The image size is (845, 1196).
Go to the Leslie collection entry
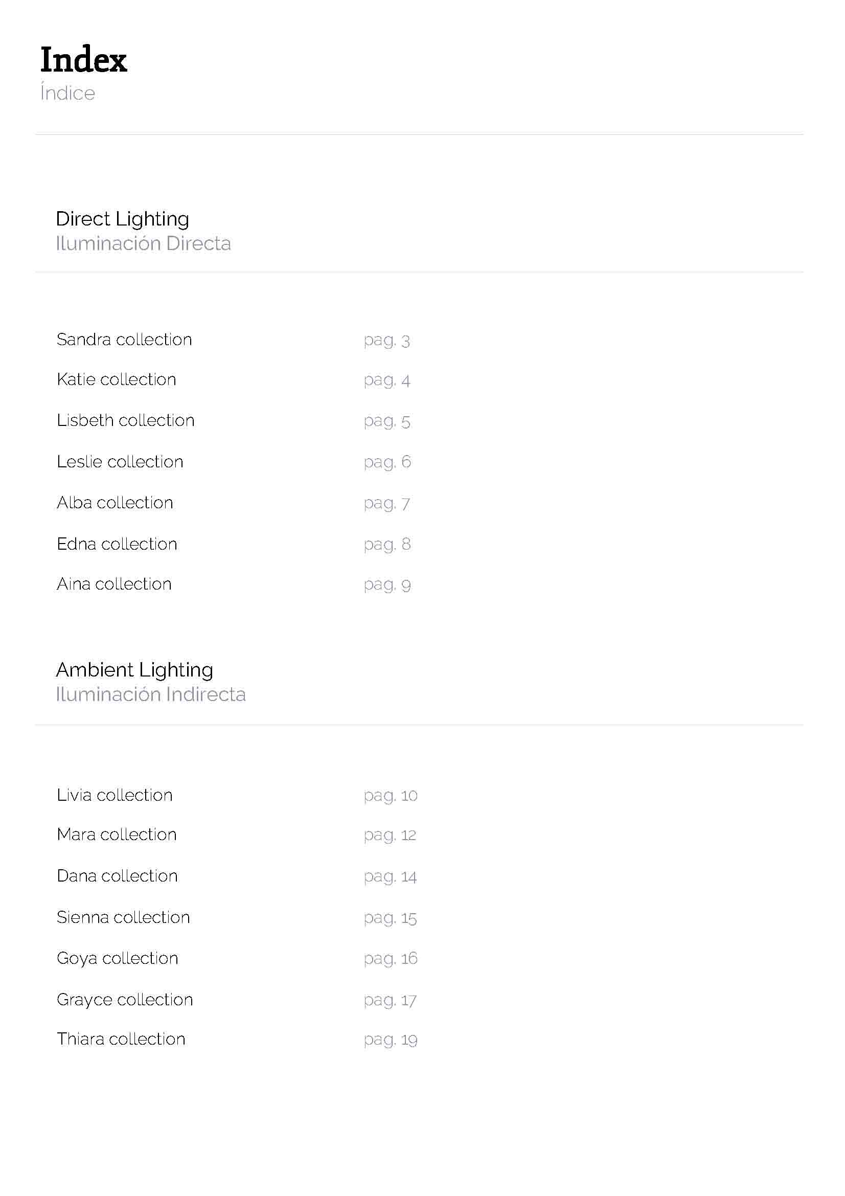pyautogui.click(x=120, y=462)
